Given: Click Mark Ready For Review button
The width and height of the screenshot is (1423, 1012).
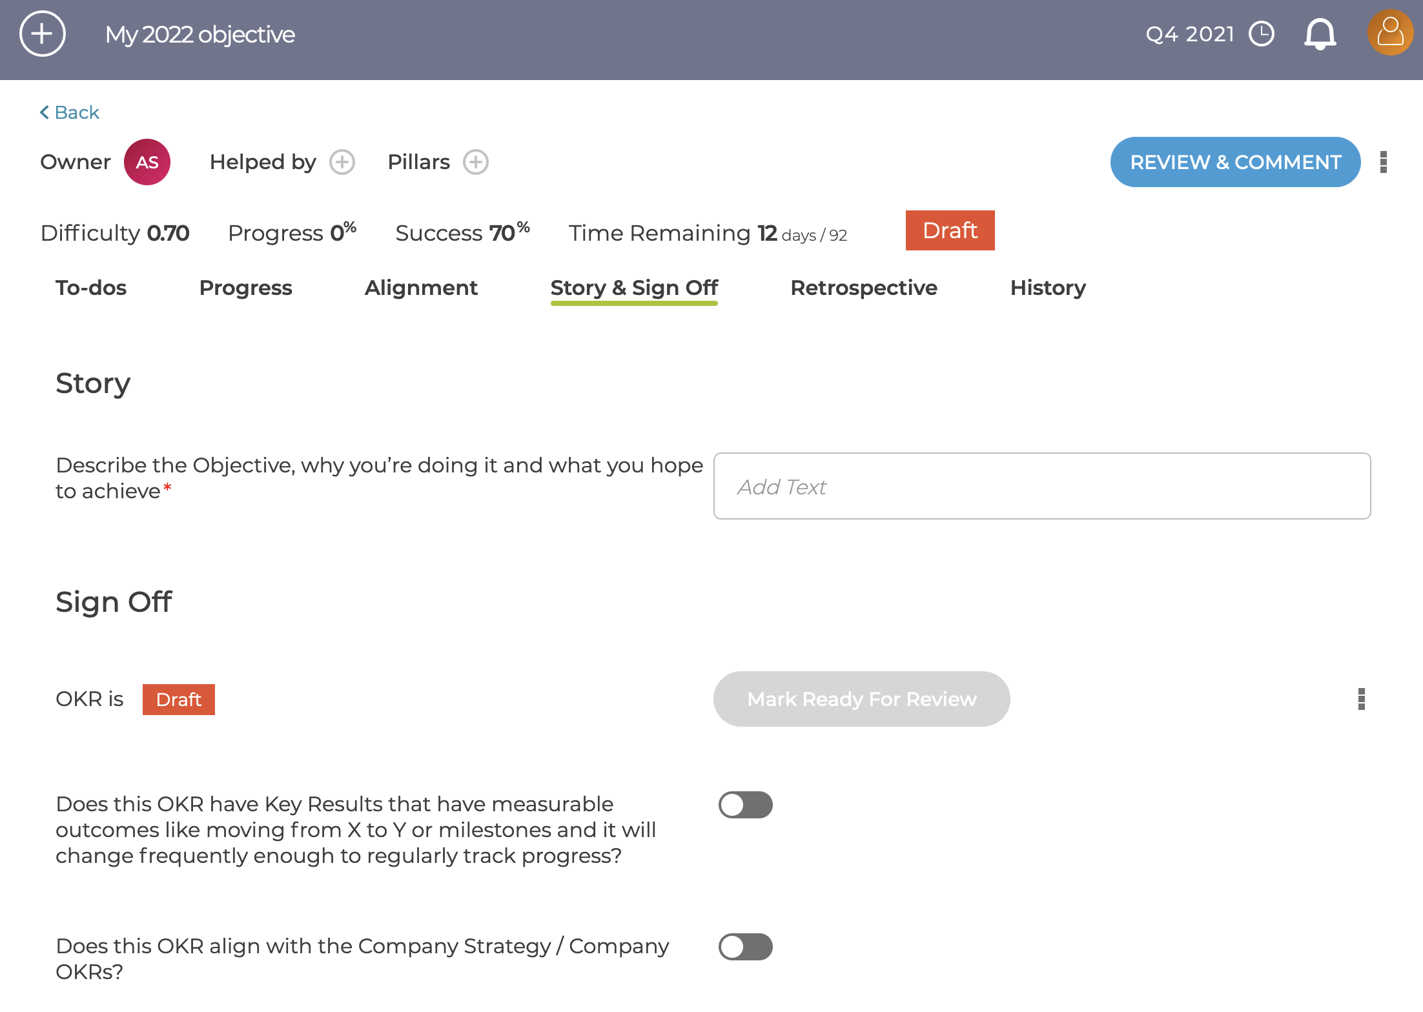Looking at the screenshot, I should click(861, 699).
